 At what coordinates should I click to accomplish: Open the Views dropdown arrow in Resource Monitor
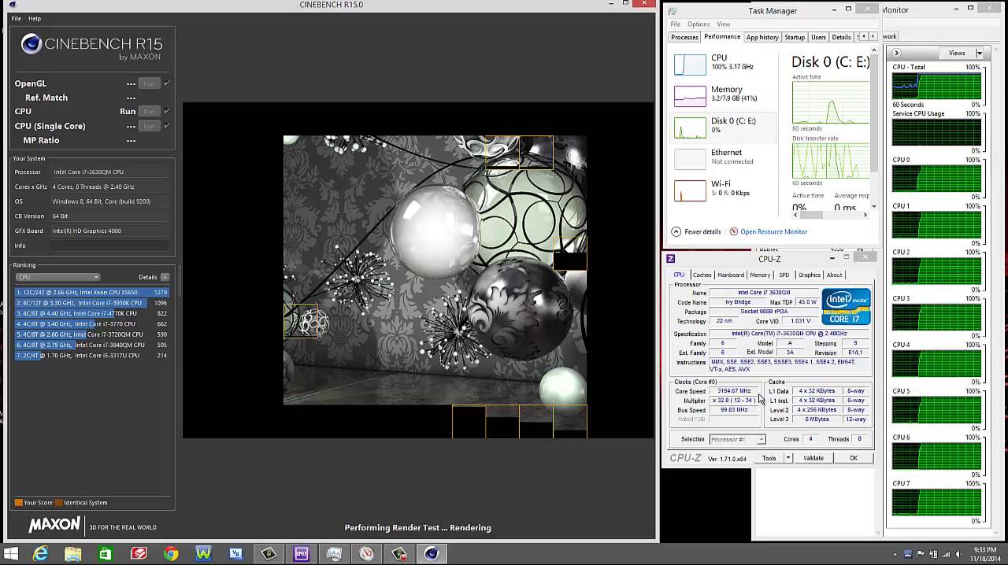point(979,53)
